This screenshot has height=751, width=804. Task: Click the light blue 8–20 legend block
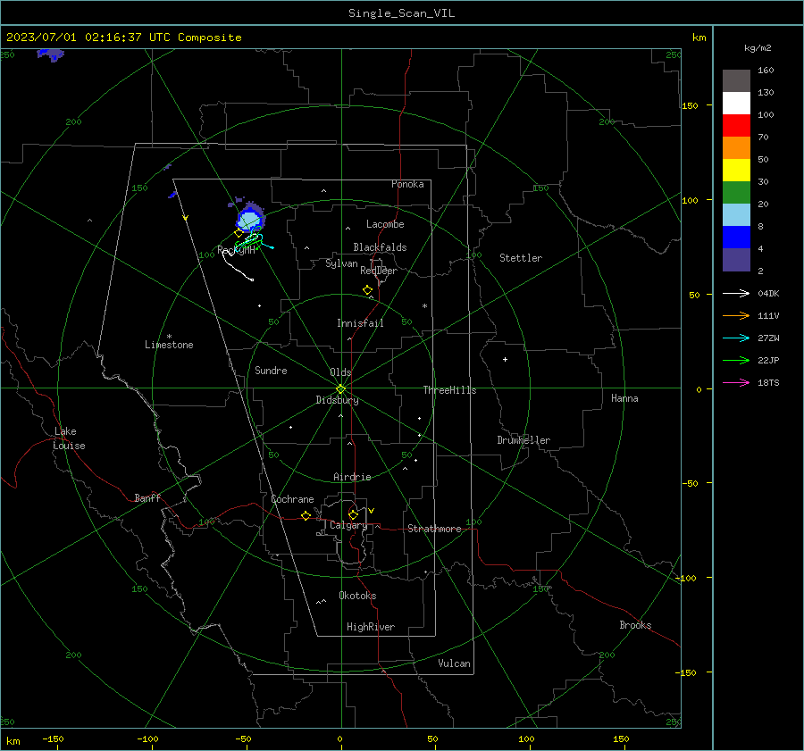point(736,215)
